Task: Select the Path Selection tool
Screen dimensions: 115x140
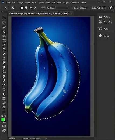Action: coord(4,94)
